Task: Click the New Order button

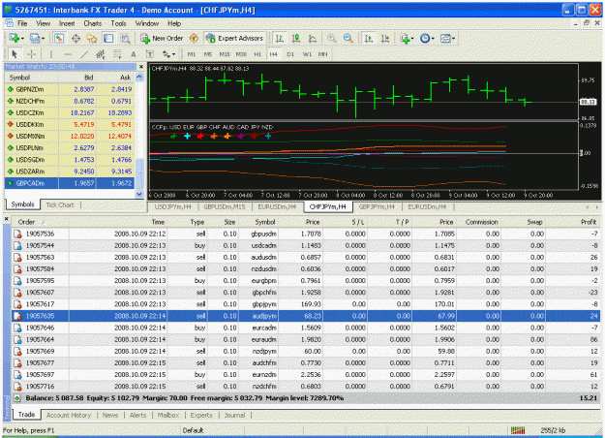Action: 162,38
